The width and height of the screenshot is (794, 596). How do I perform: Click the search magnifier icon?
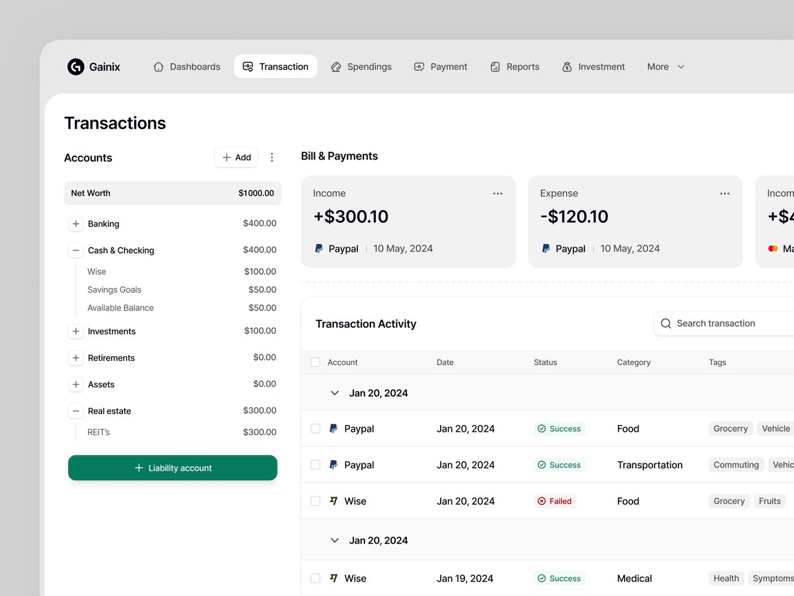pos(666,323)
